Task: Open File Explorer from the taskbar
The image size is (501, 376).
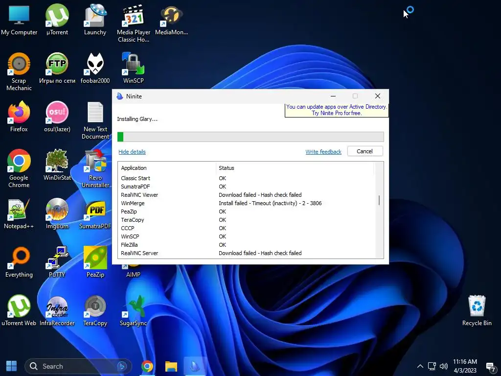Action: (171, 366)
